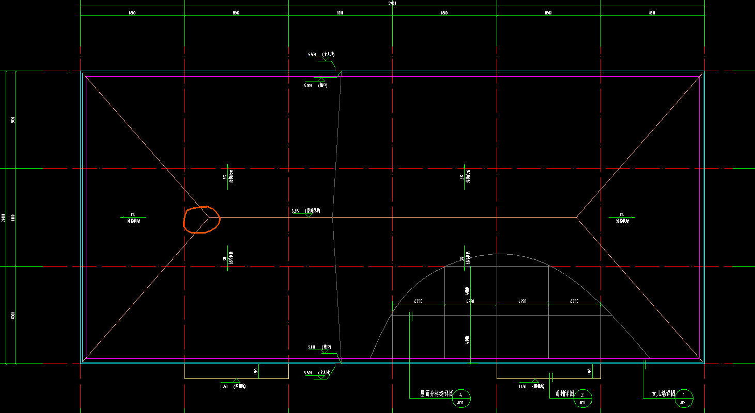
Task: Select the 雨棚详图 label text
Action: click(x=565, y=393)
